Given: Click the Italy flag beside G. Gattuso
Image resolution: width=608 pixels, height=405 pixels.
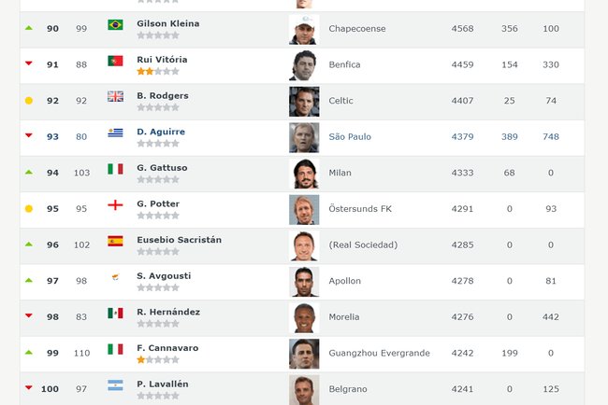Looking at the screenshot, I should (115, 169).
